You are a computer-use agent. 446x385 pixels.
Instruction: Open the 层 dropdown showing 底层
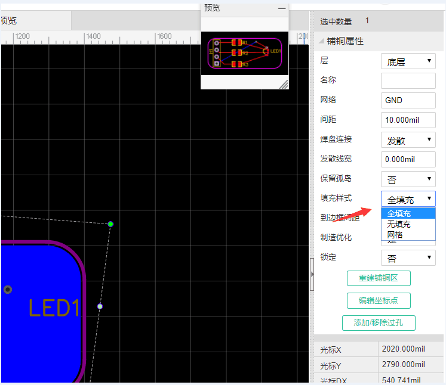tap(408, 61)
